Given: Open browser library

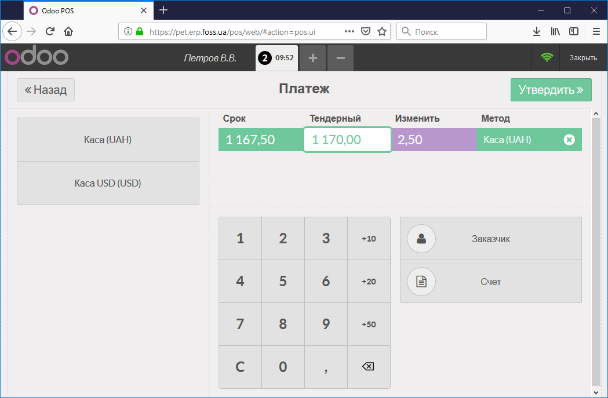Looking at the screenshot, I should tap(555, 31).
